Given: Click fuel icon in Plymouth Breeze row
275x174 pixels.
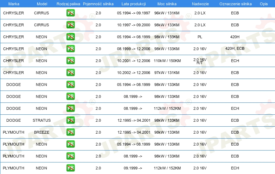Looking at the screenshot, I should coord(70,132).
